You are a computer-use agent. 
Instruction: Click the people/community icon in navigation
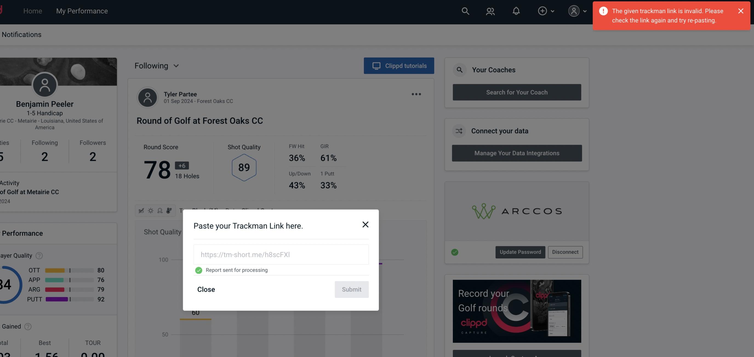[490, 11]
